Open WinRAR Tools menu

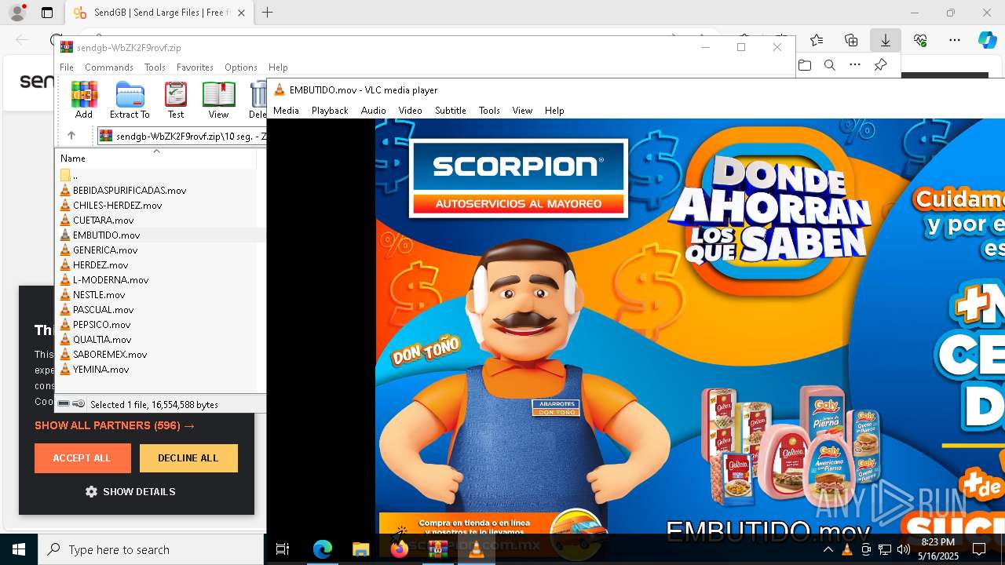[x=155, y=67]
